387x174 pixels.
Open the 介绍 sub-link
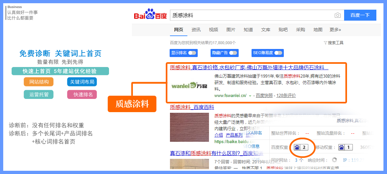(219, 135)
